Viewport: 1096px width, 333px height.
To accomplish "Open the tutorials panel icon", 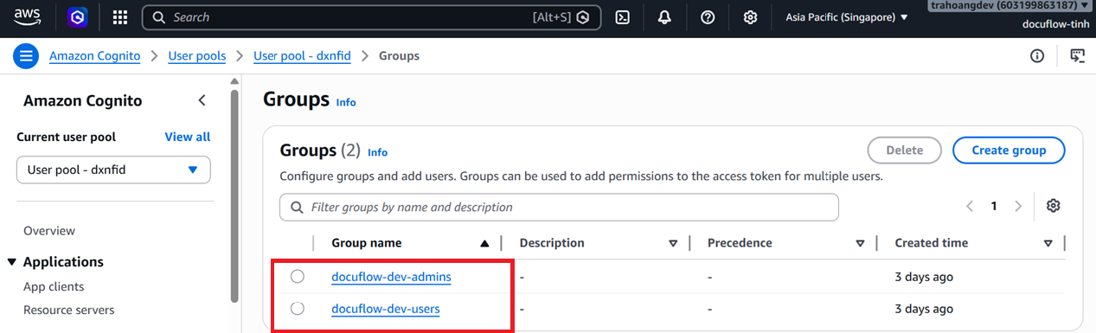I will pos(1078,56).
